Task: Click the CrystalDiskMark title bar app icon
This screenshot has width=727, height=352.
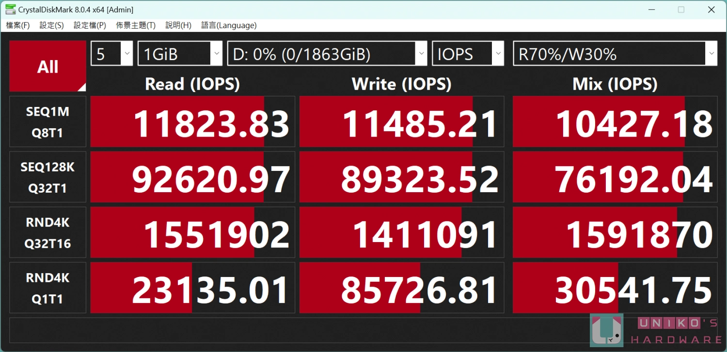Action: coord(10,9)
